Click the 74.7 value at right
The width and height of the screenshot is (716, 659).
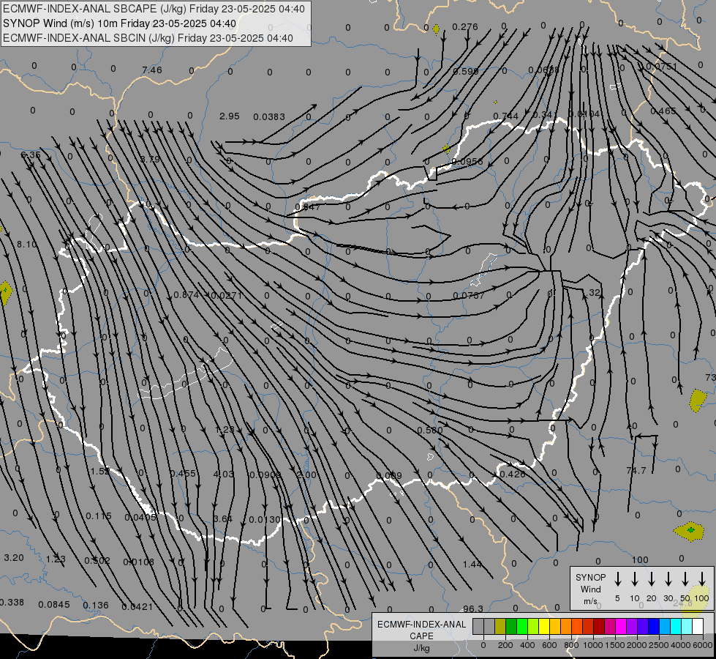coord(636,471)
